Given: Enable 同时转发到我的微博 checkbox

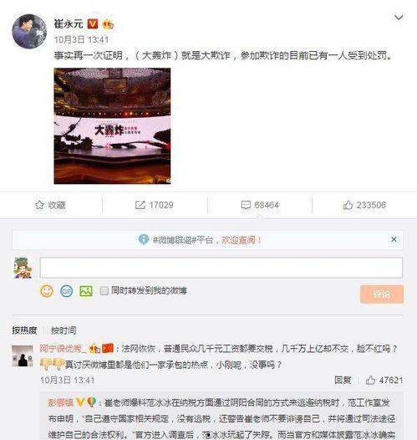Looking at the screenshot, I should pyautogui.click(x=104, y=291).
